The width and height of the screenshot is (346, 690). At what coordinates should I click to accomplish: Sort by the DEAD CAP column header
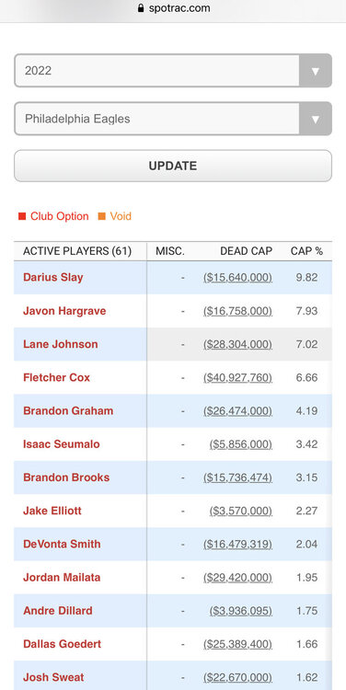click(246, 251)
